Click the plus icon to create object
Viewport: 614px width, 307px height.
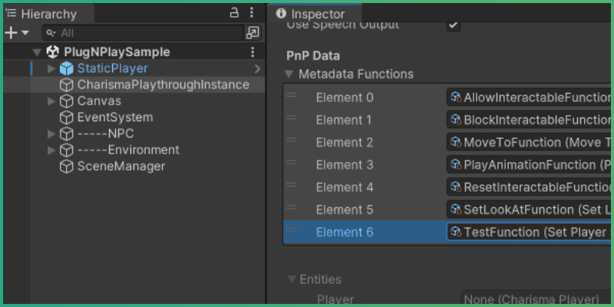pyautogui.click(x=11, y=32)
